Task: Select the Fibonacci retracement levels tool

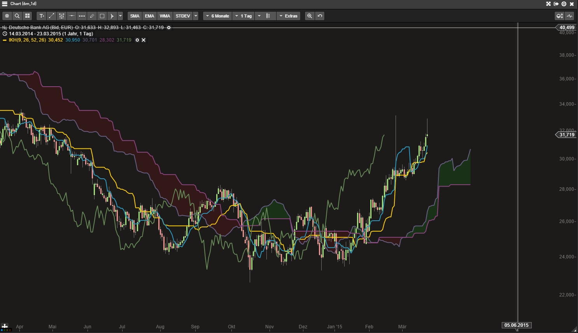Action: (x=62, y=16)
